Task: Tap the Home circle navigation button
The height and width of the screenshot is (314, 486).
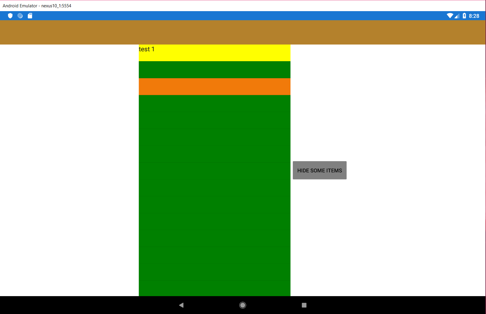Action: pyautogui.click(x=242, y=305)
